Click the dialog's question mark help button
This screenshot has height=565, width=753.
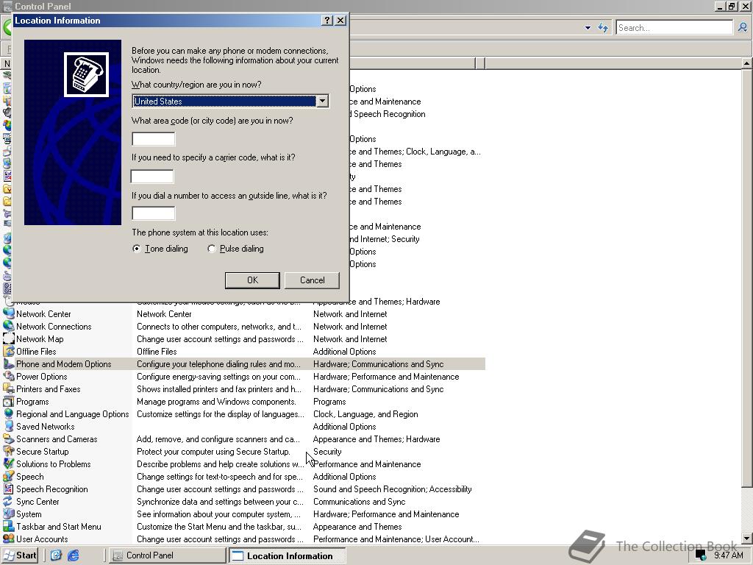(x=326, y=20)
